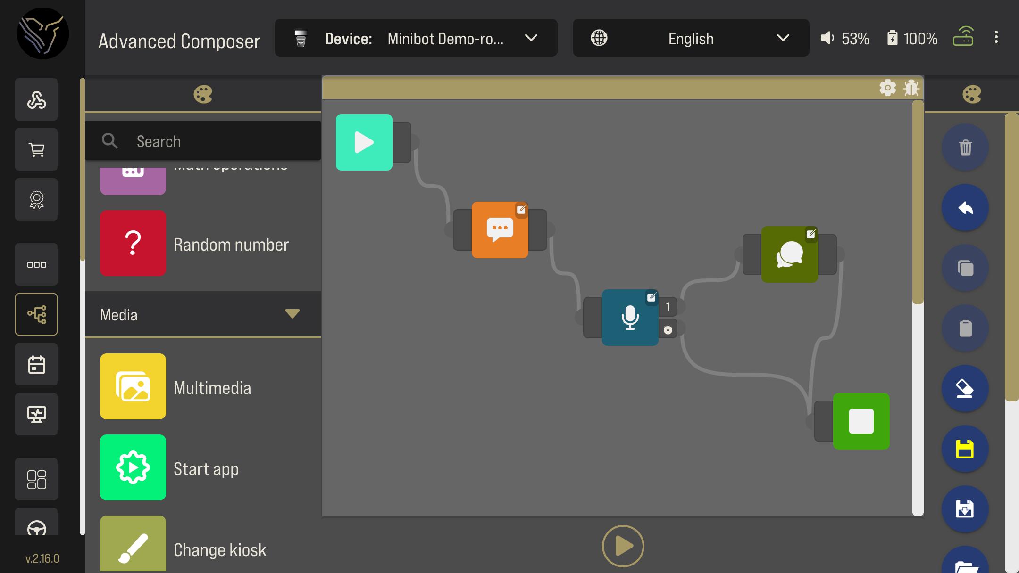Click the v.2.16.0 version label
The width and height of the screenshot is (1019, 573).
tap(42, 558)
